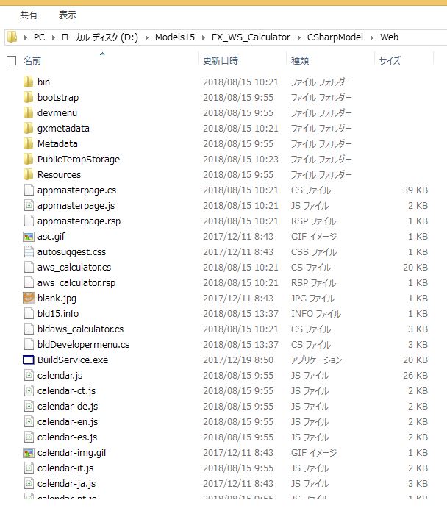The image size is (447, 511).
Task: Select the calendar-en.js file name
Action: (68, 422)
